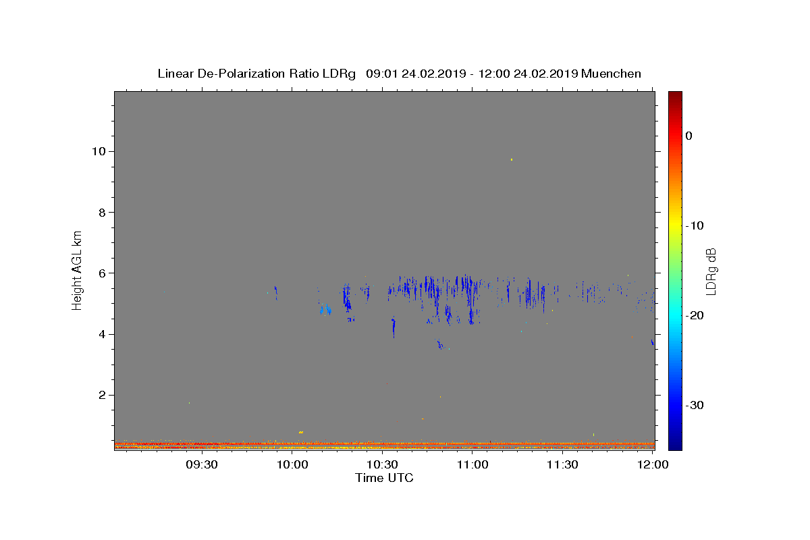
Task: Click the height tick label 4
Action: [x=102, y=334]
